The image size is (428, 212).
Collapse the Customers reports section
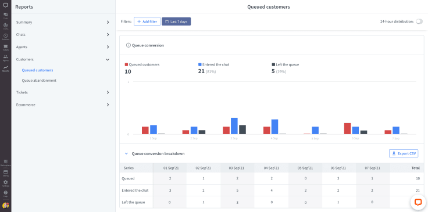coord(63,59)
